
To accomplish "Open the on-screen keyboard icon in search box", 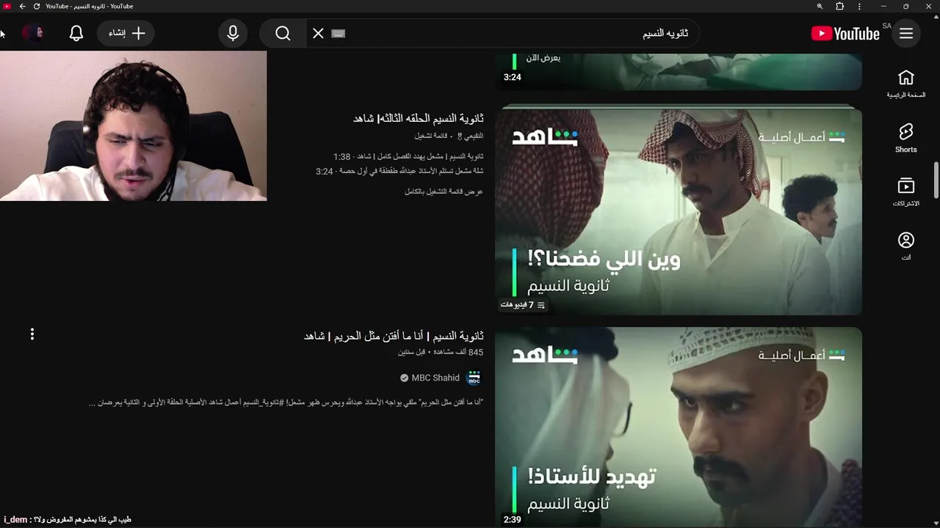I will click(x=339, y=34).
